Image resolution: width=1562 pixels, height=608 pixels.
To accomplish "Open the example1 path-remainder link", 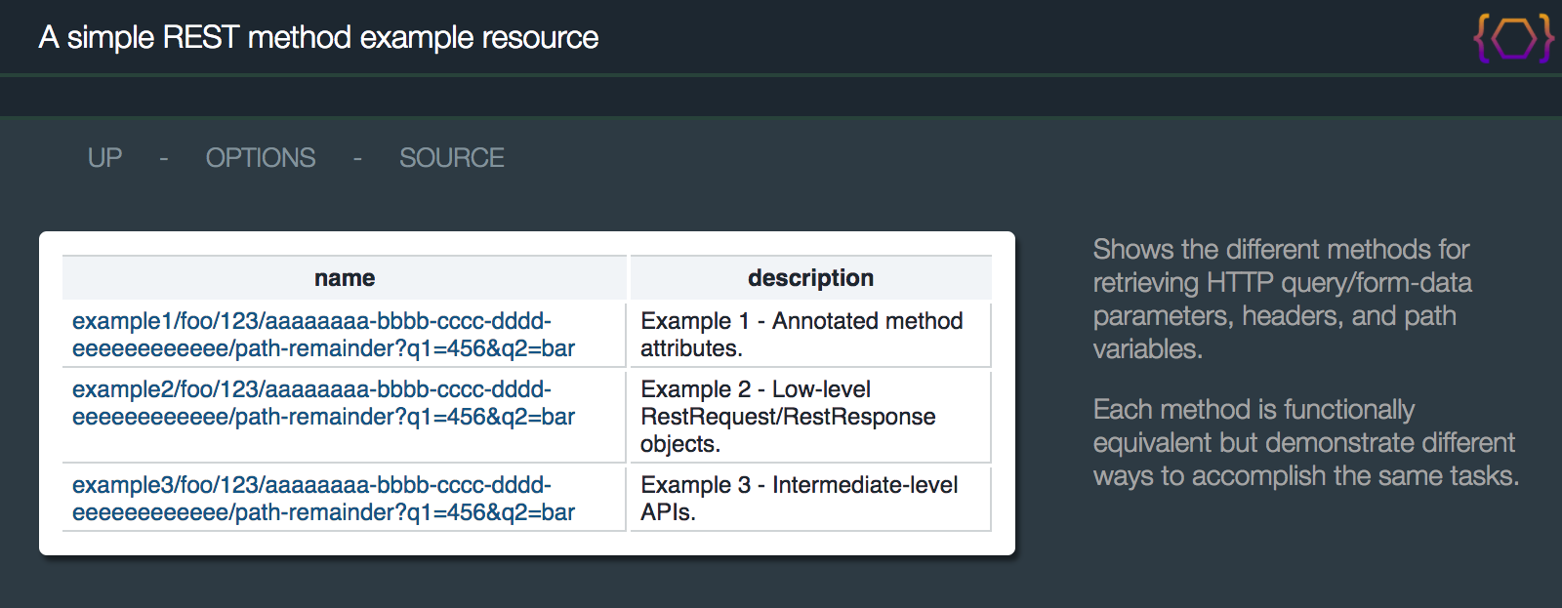I will pyautogui.click(x=323, y=335).
